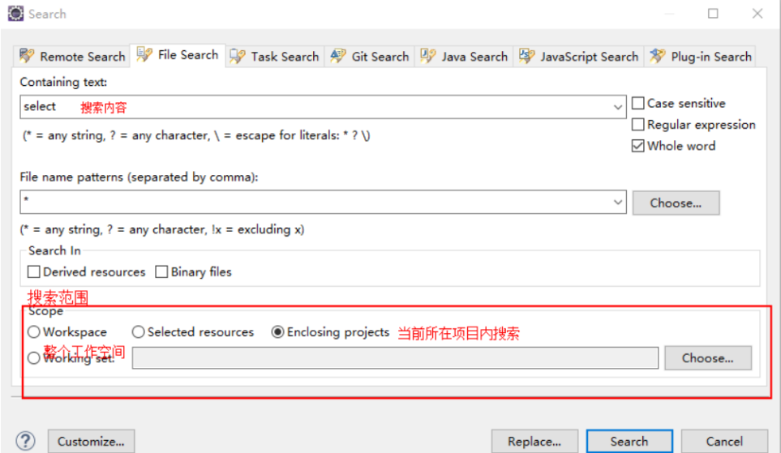Image resolution: width=781 pixels, height=453 pixels.
Task: Click into the File name patterns field
Action: coord(323,202)
